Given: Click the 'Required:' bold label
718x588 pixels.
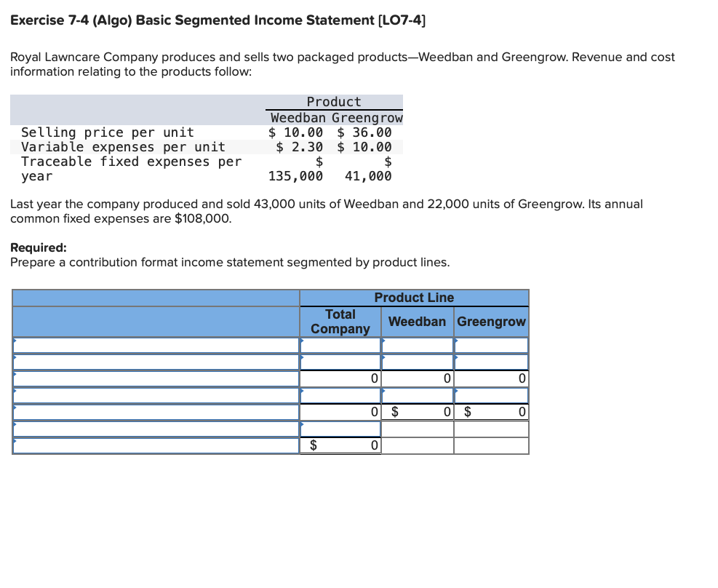Looking at the screenshot, I should coord(39,247).
